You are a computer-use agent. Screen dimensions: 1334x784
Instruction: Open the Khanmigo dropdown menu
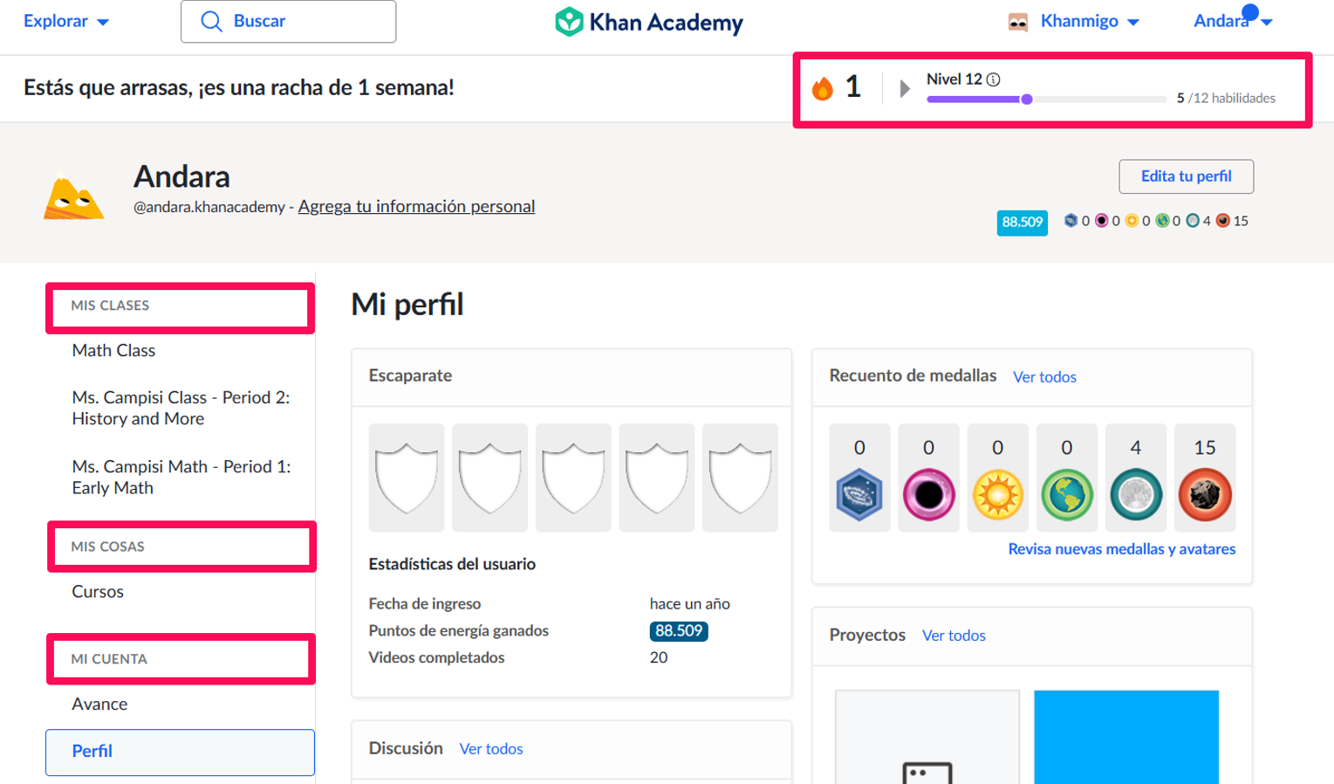click(x=1090, y=21)
